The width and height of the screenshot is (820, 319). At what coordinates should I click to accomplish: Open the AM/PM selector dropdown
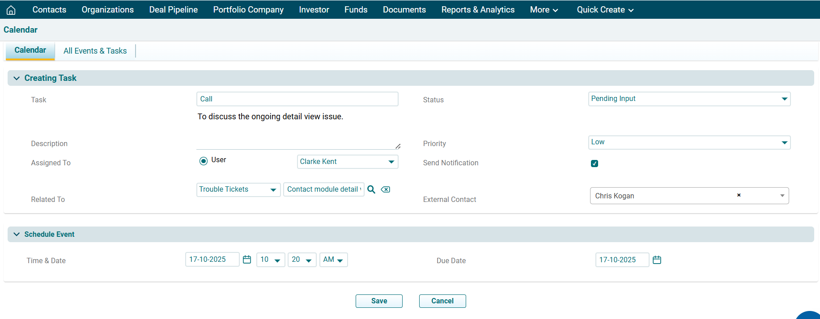click(x=333, y=260)
